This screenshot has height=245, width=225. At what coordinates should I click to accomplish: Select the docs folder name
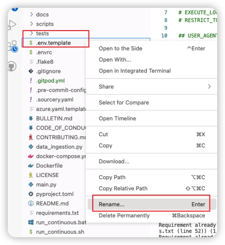(x=43, y=14)
